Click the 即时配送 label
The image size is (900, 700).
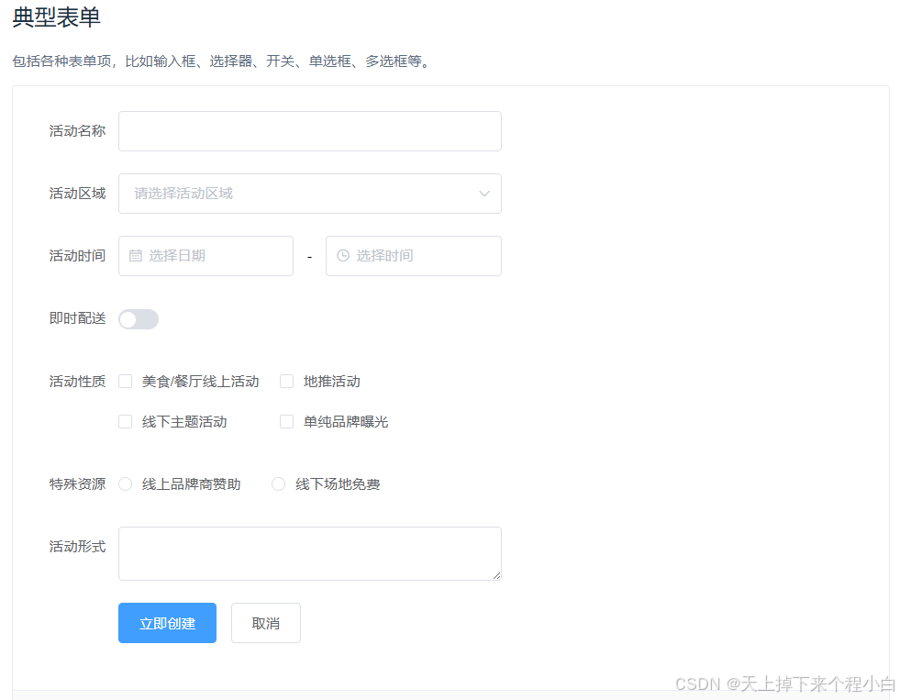77,318
